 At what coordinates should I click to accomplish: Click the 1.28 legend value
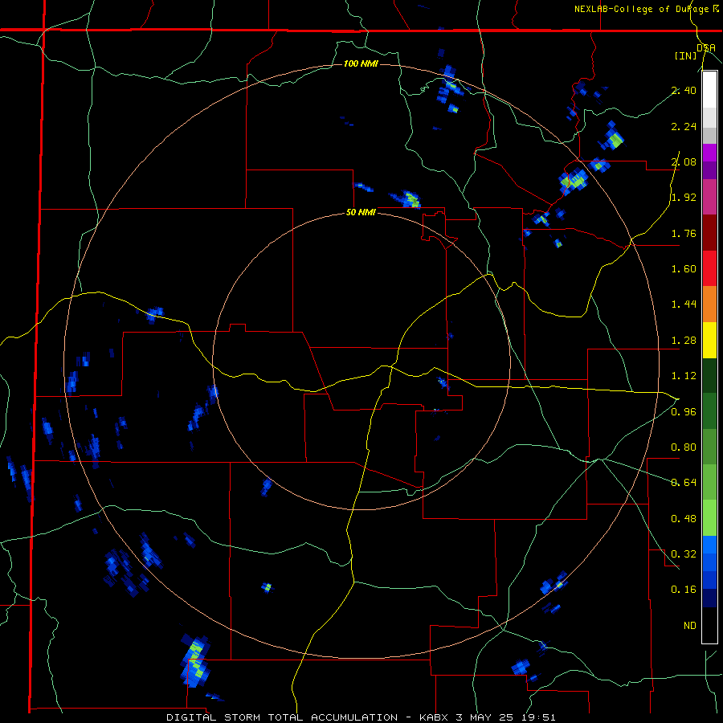[x=684, y=341]
